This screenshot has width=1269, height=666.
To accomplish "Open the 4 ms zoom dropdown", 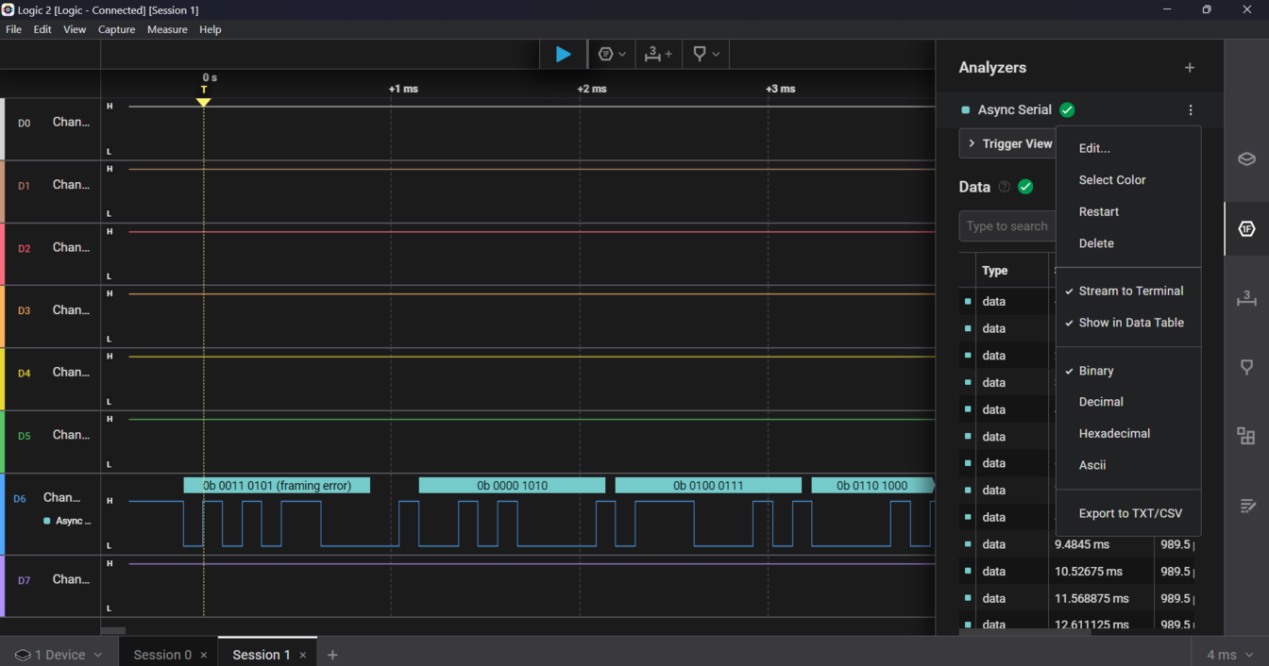I will coord(1228,655).
